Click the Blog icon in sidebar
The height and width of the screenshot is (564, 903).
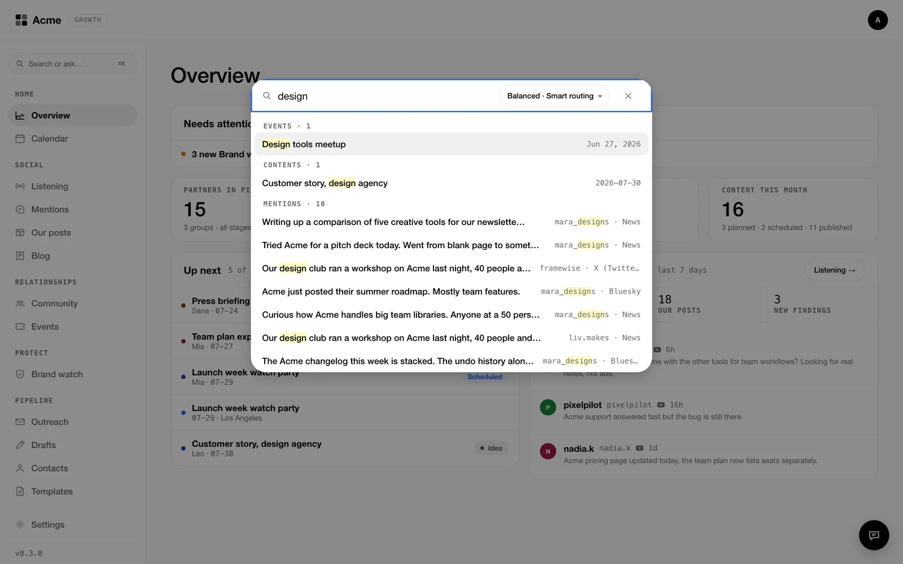pyautogui.click(x=20, y=255)
